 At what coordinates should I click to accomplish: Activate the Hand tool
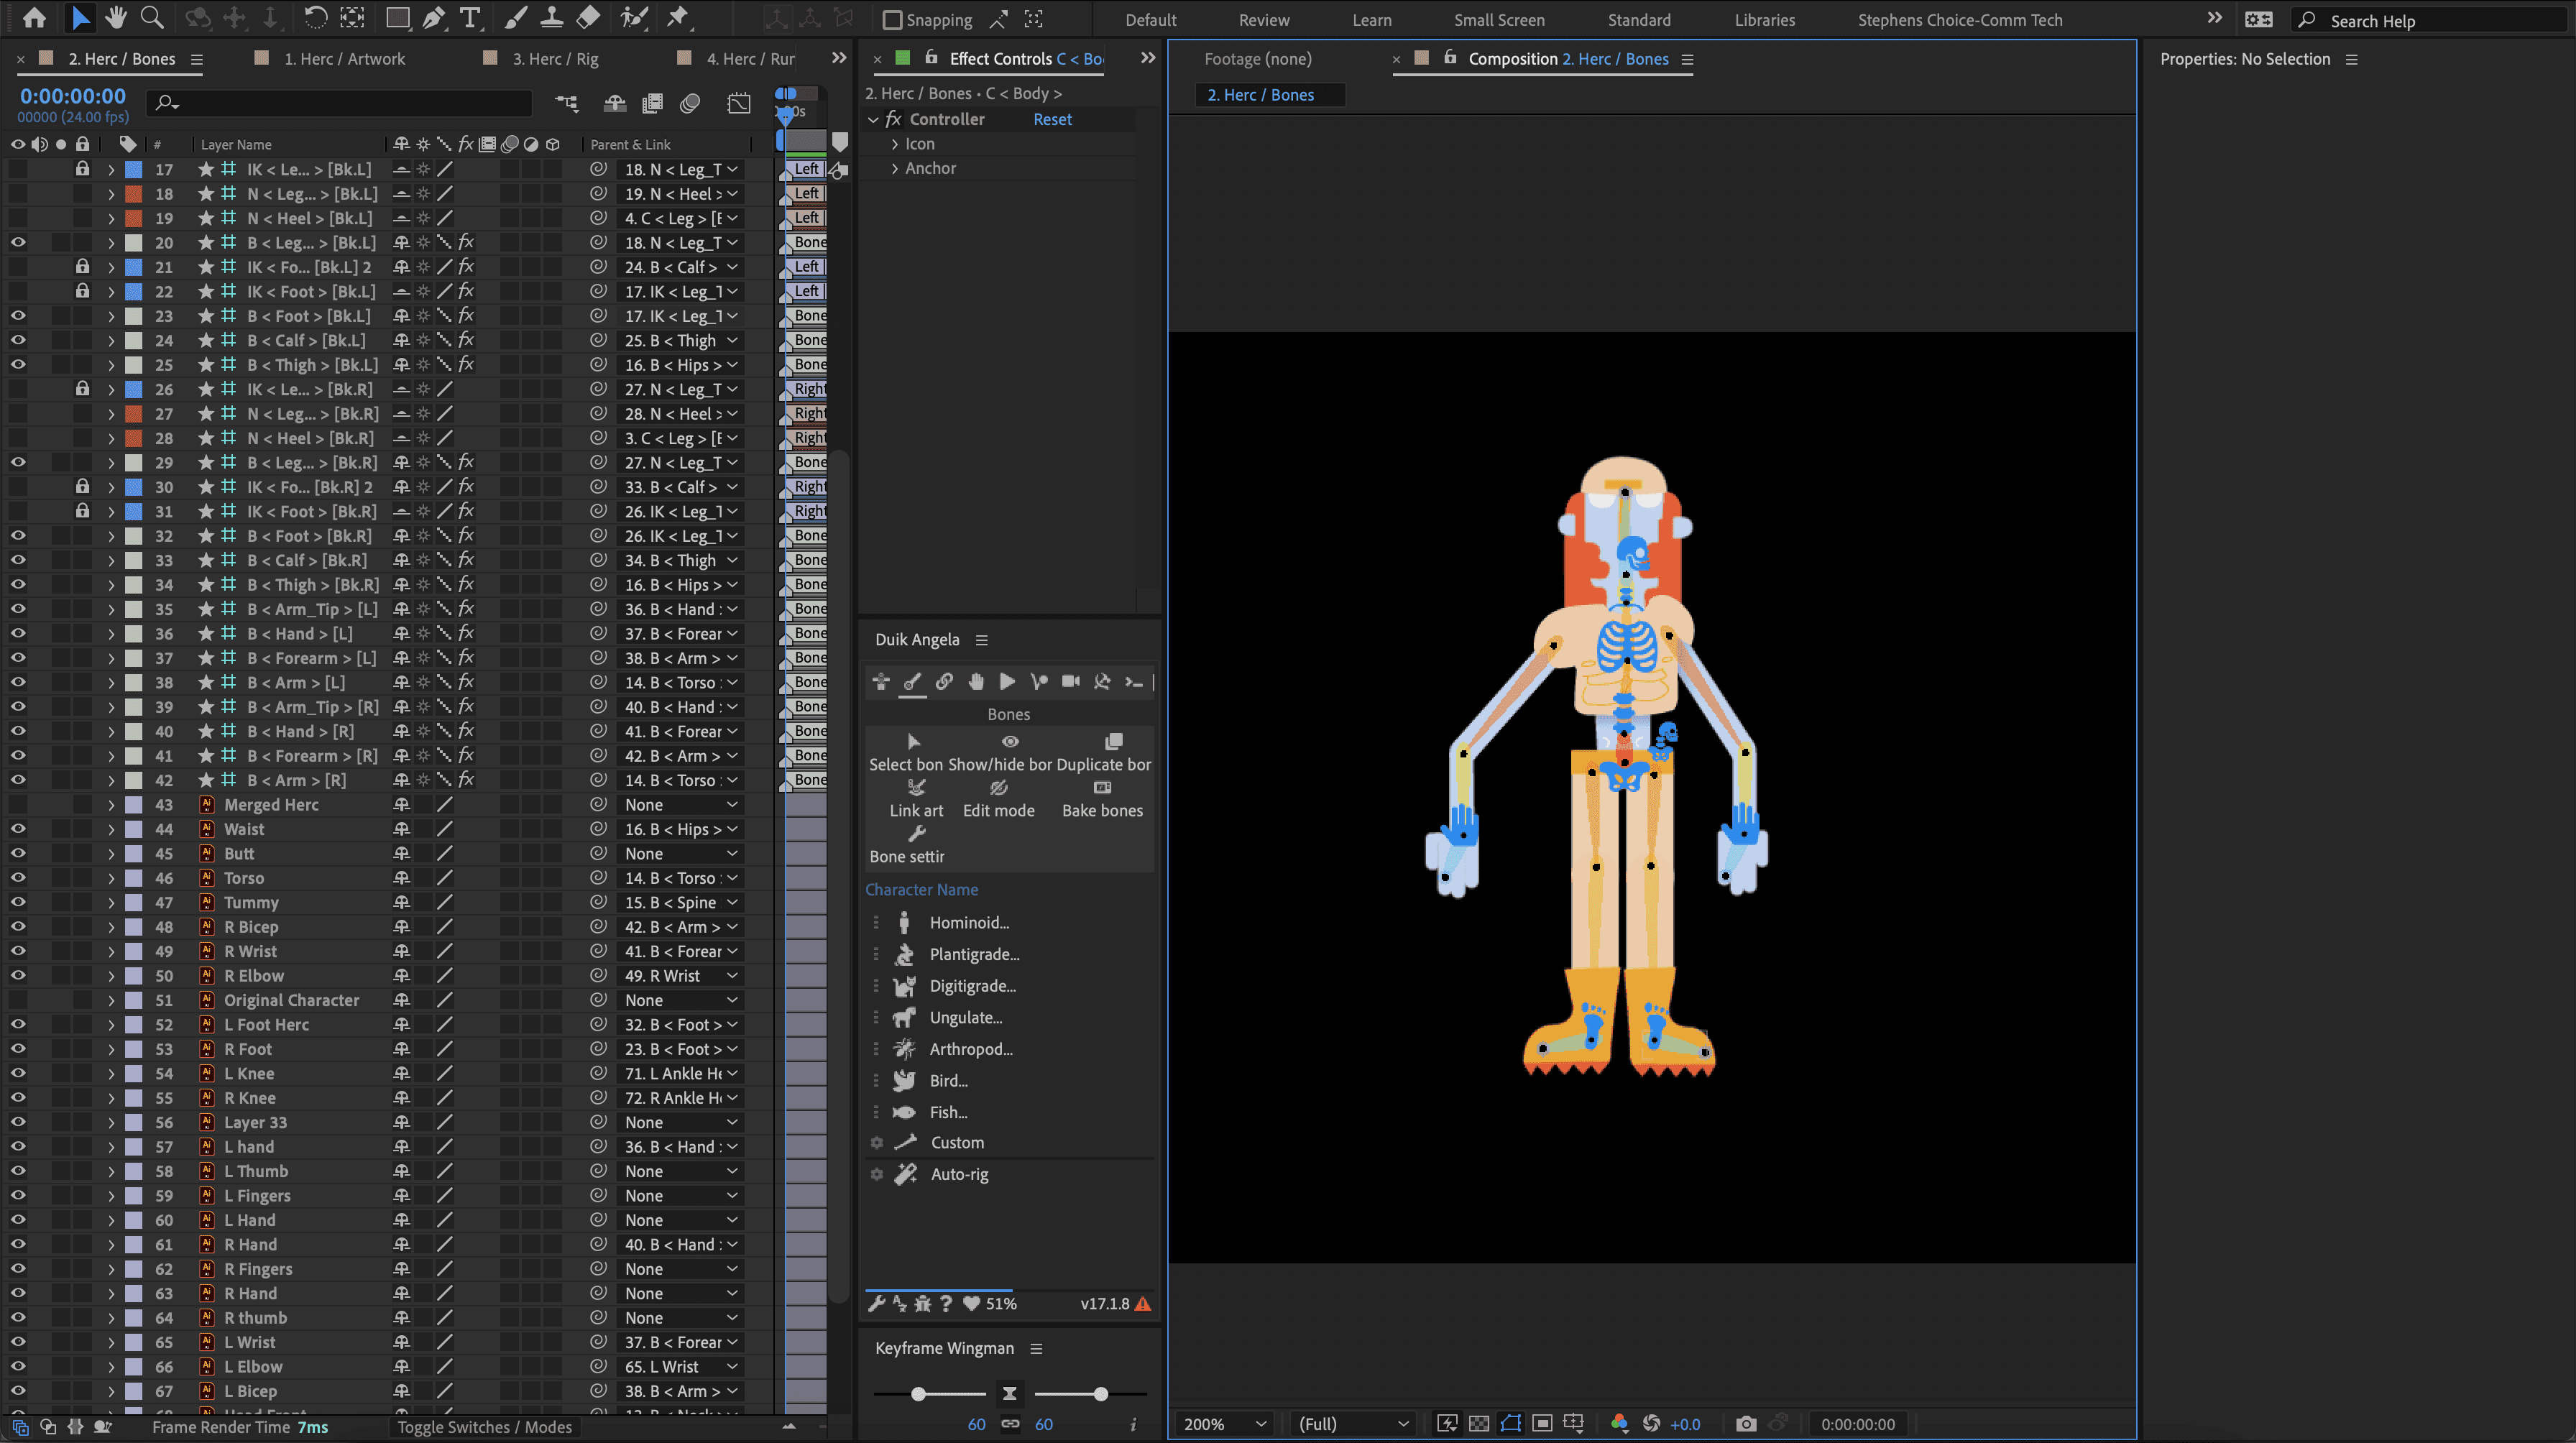tap(116, 17)
